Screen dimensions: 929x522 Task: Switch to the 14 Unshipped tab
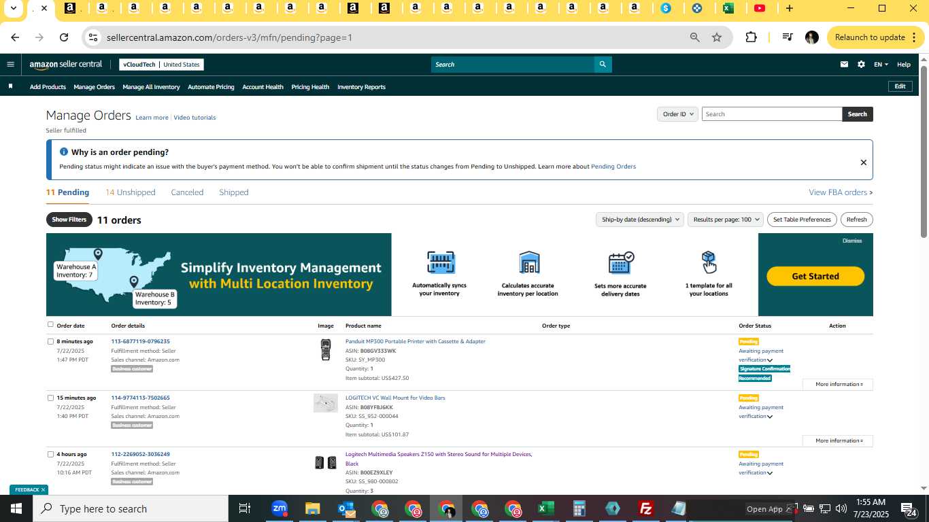coord(130,192)
